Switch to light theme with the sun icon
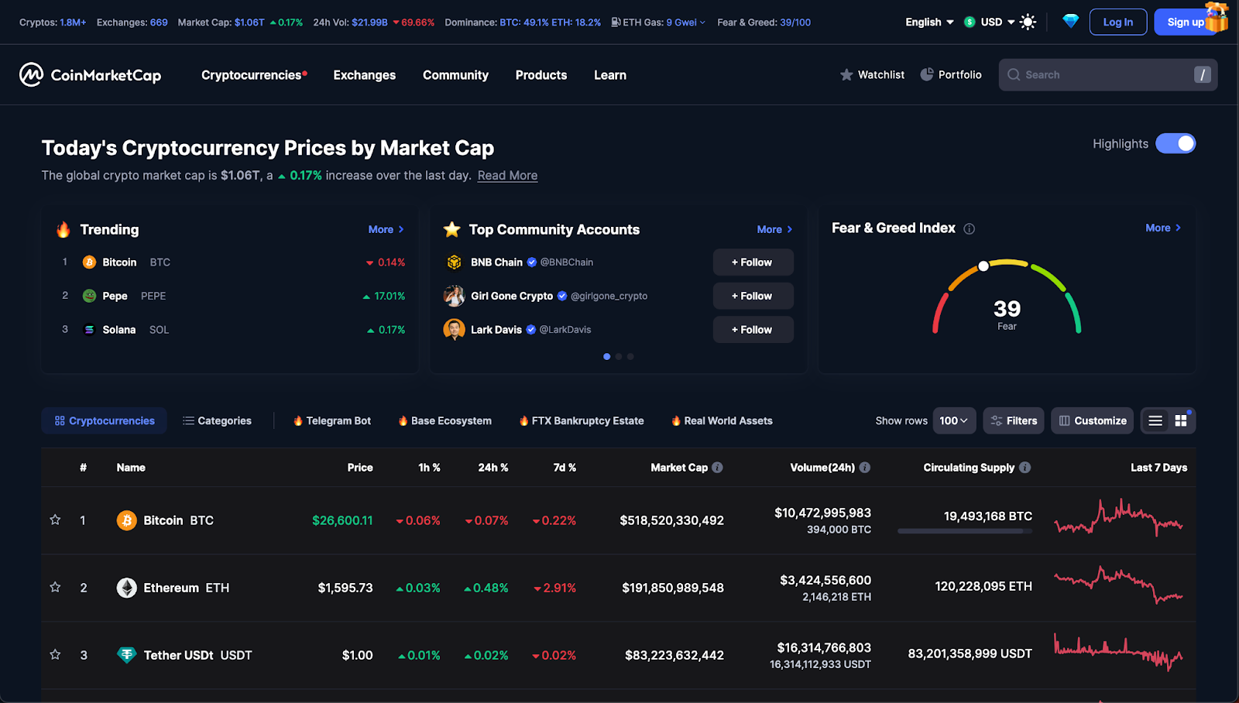Viewport: 1239px width, 703px height. point(1028,22)
